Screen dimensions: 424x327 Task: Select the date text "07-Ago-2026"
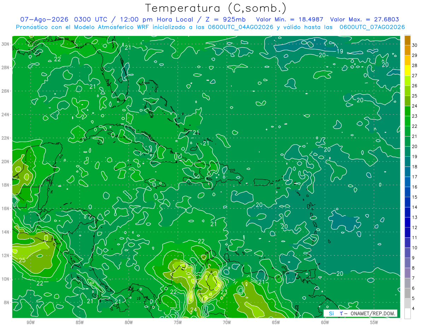(45, 19)
